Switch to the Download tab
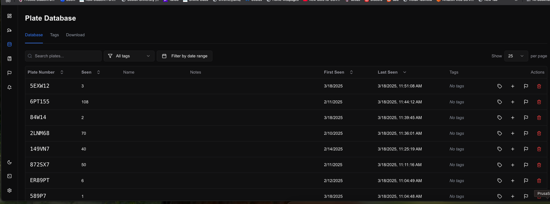 (75, 35)
